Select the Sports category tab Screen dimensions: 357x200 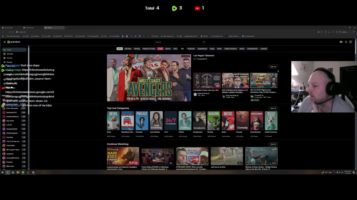coord(168,49)
